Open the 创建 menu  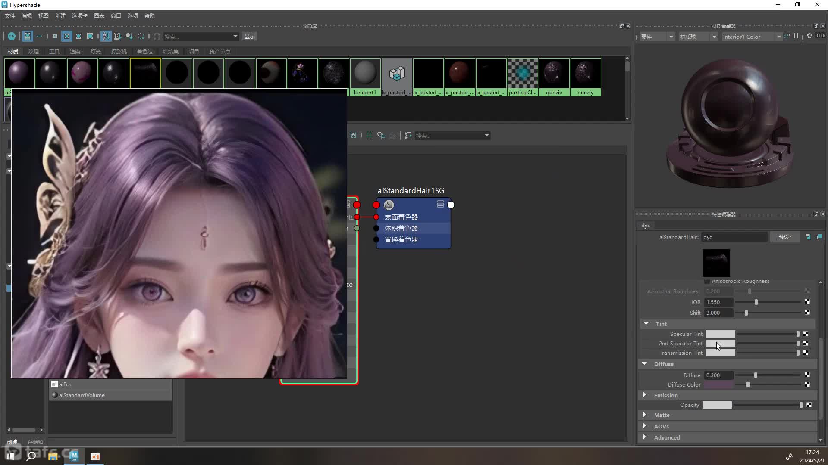pos(60,15)
